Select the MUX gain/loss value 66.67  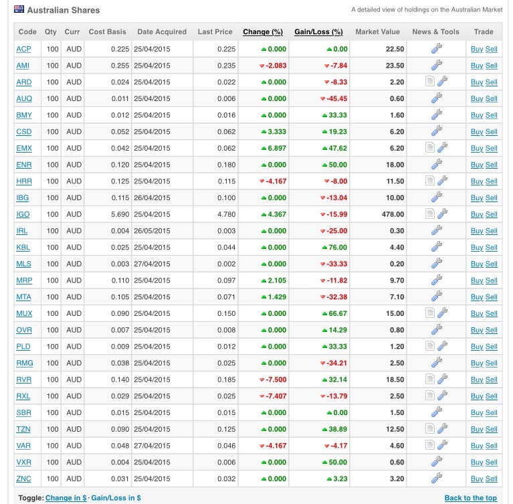338,314
